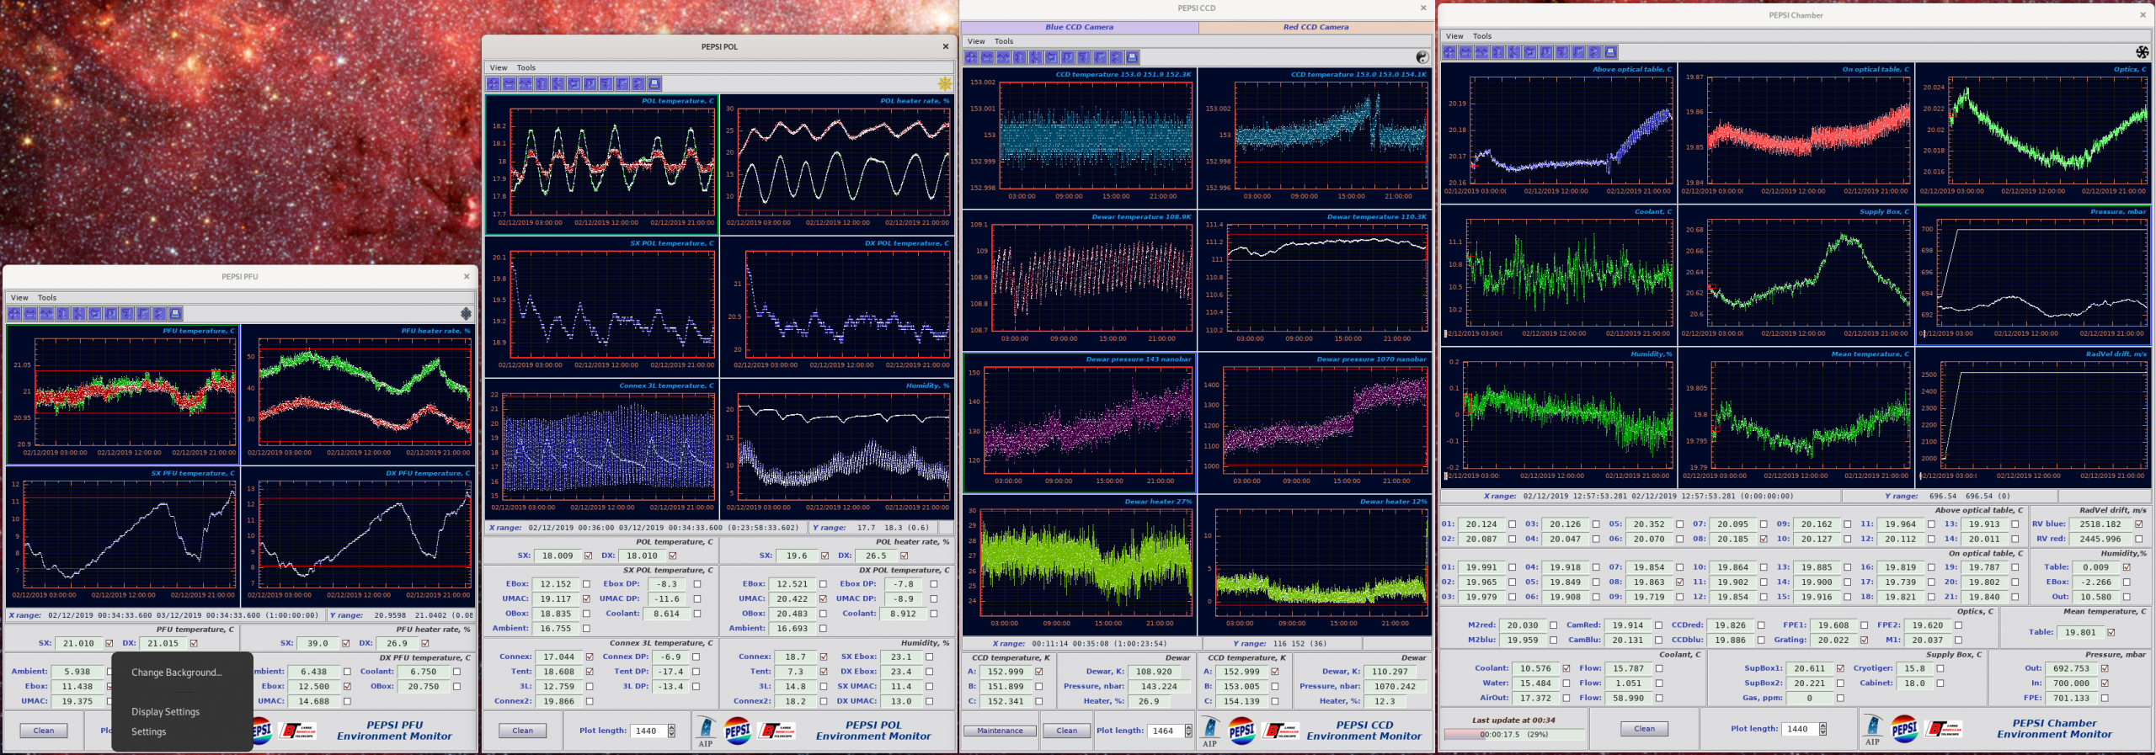
Task: Click the yin-yang icon in PEPSI CCD window
Action: [x=1422, y=57]
